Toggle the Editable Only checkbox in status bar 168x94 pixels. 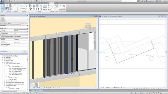(x=141, y=93)
